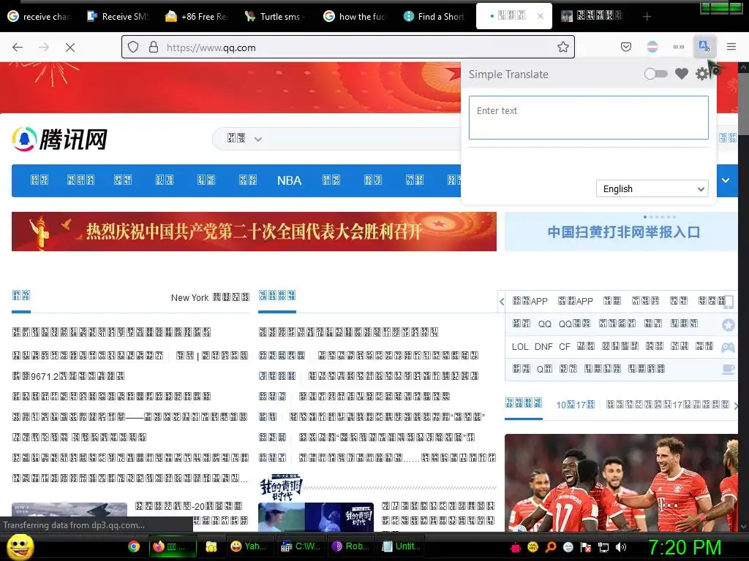Click the QQ link in services panel
Screen dimensions: 749x561
pyautogui.click(x=544, y=324)
